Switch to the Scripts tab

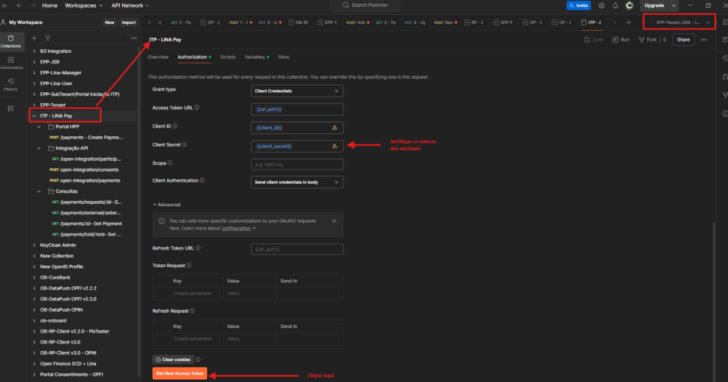coord(228,57)
